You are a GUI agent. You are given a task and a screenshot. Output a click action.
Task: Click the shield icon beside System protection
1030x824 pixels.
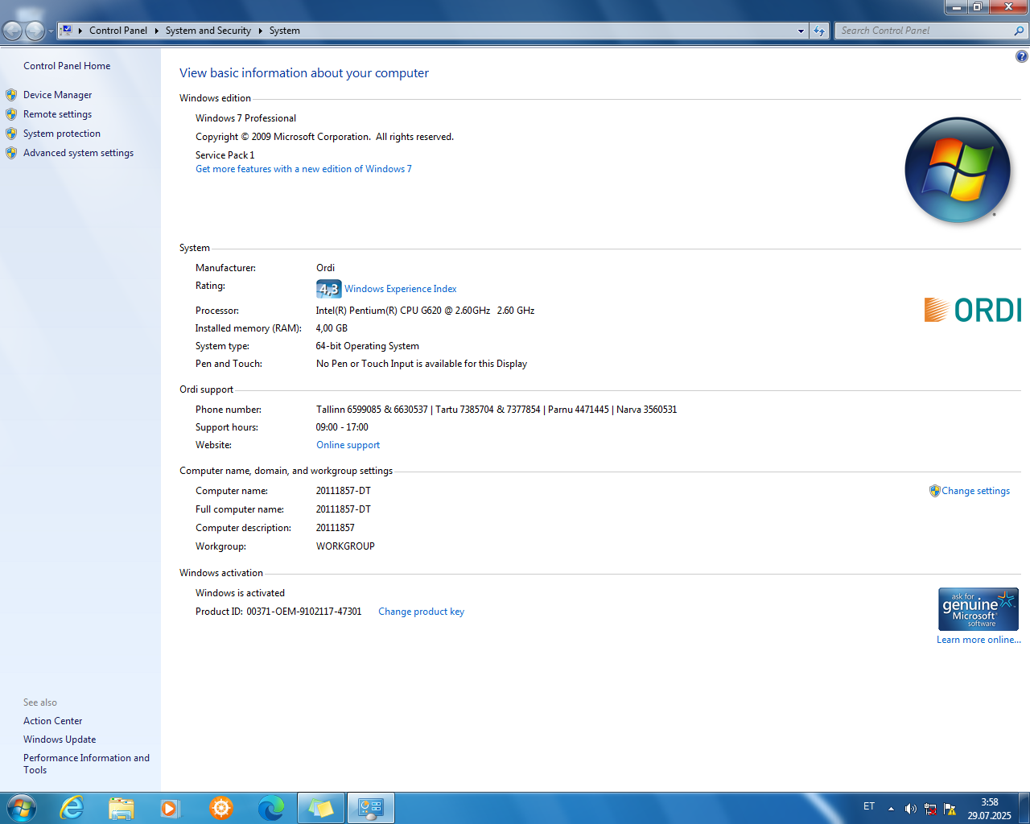[11, 134]
